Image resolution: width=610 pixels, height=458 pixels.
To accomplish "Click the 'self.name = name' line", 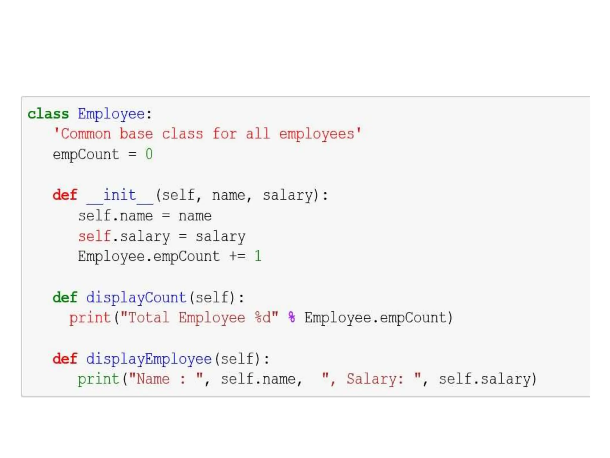I will 145,216.
